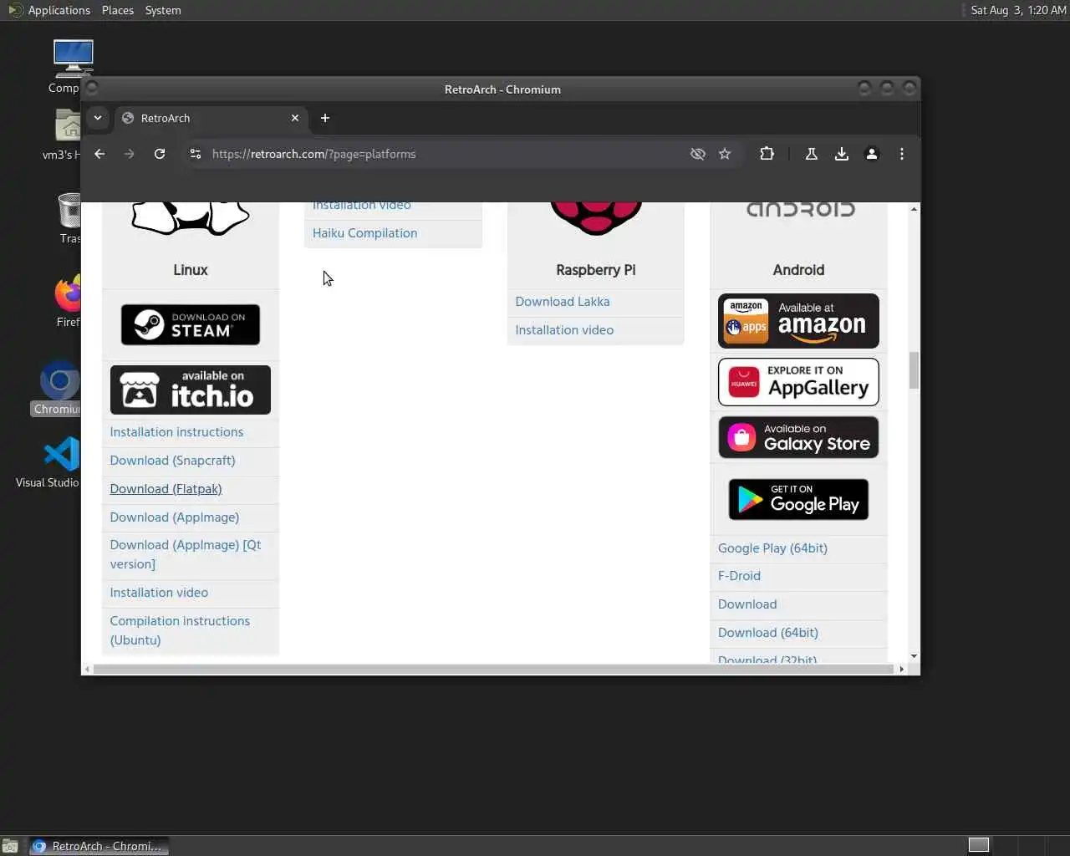Open Android Download (64bit) link
Viewport: 1070px width, 856px height.
(767, 633)
